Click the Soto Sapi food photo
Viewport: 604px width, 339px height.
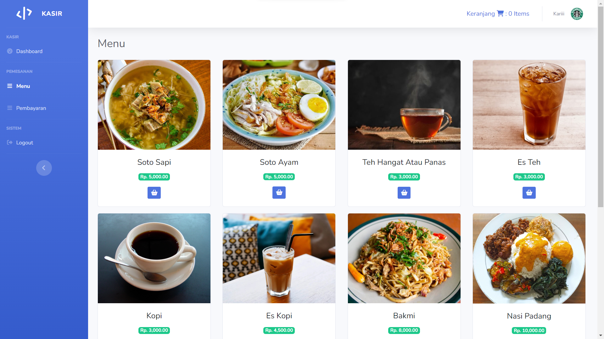pyautogui.click(x=154, y=105)
